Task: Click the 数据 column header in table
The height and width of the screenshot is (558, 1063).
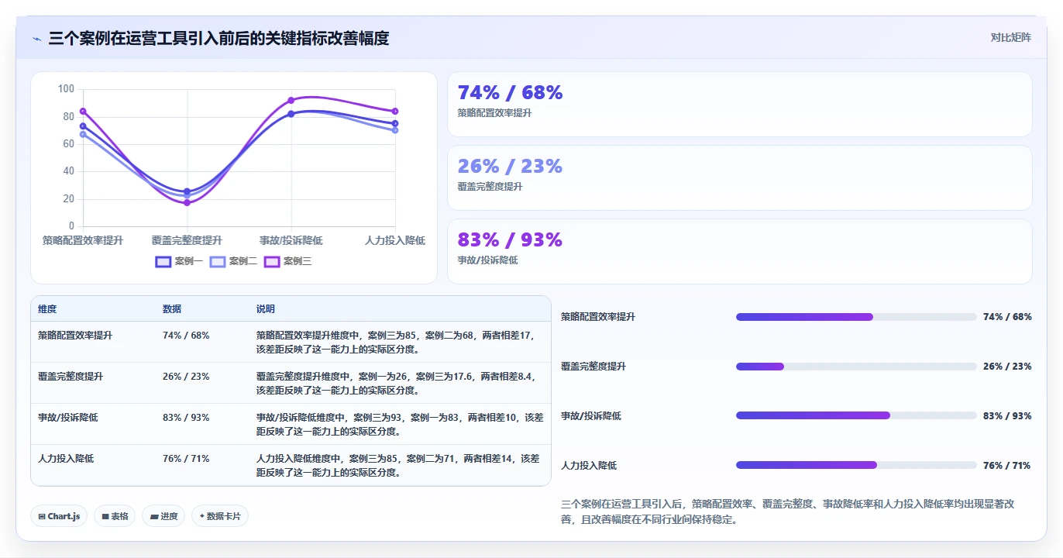Action: click(x=172, y=308)
